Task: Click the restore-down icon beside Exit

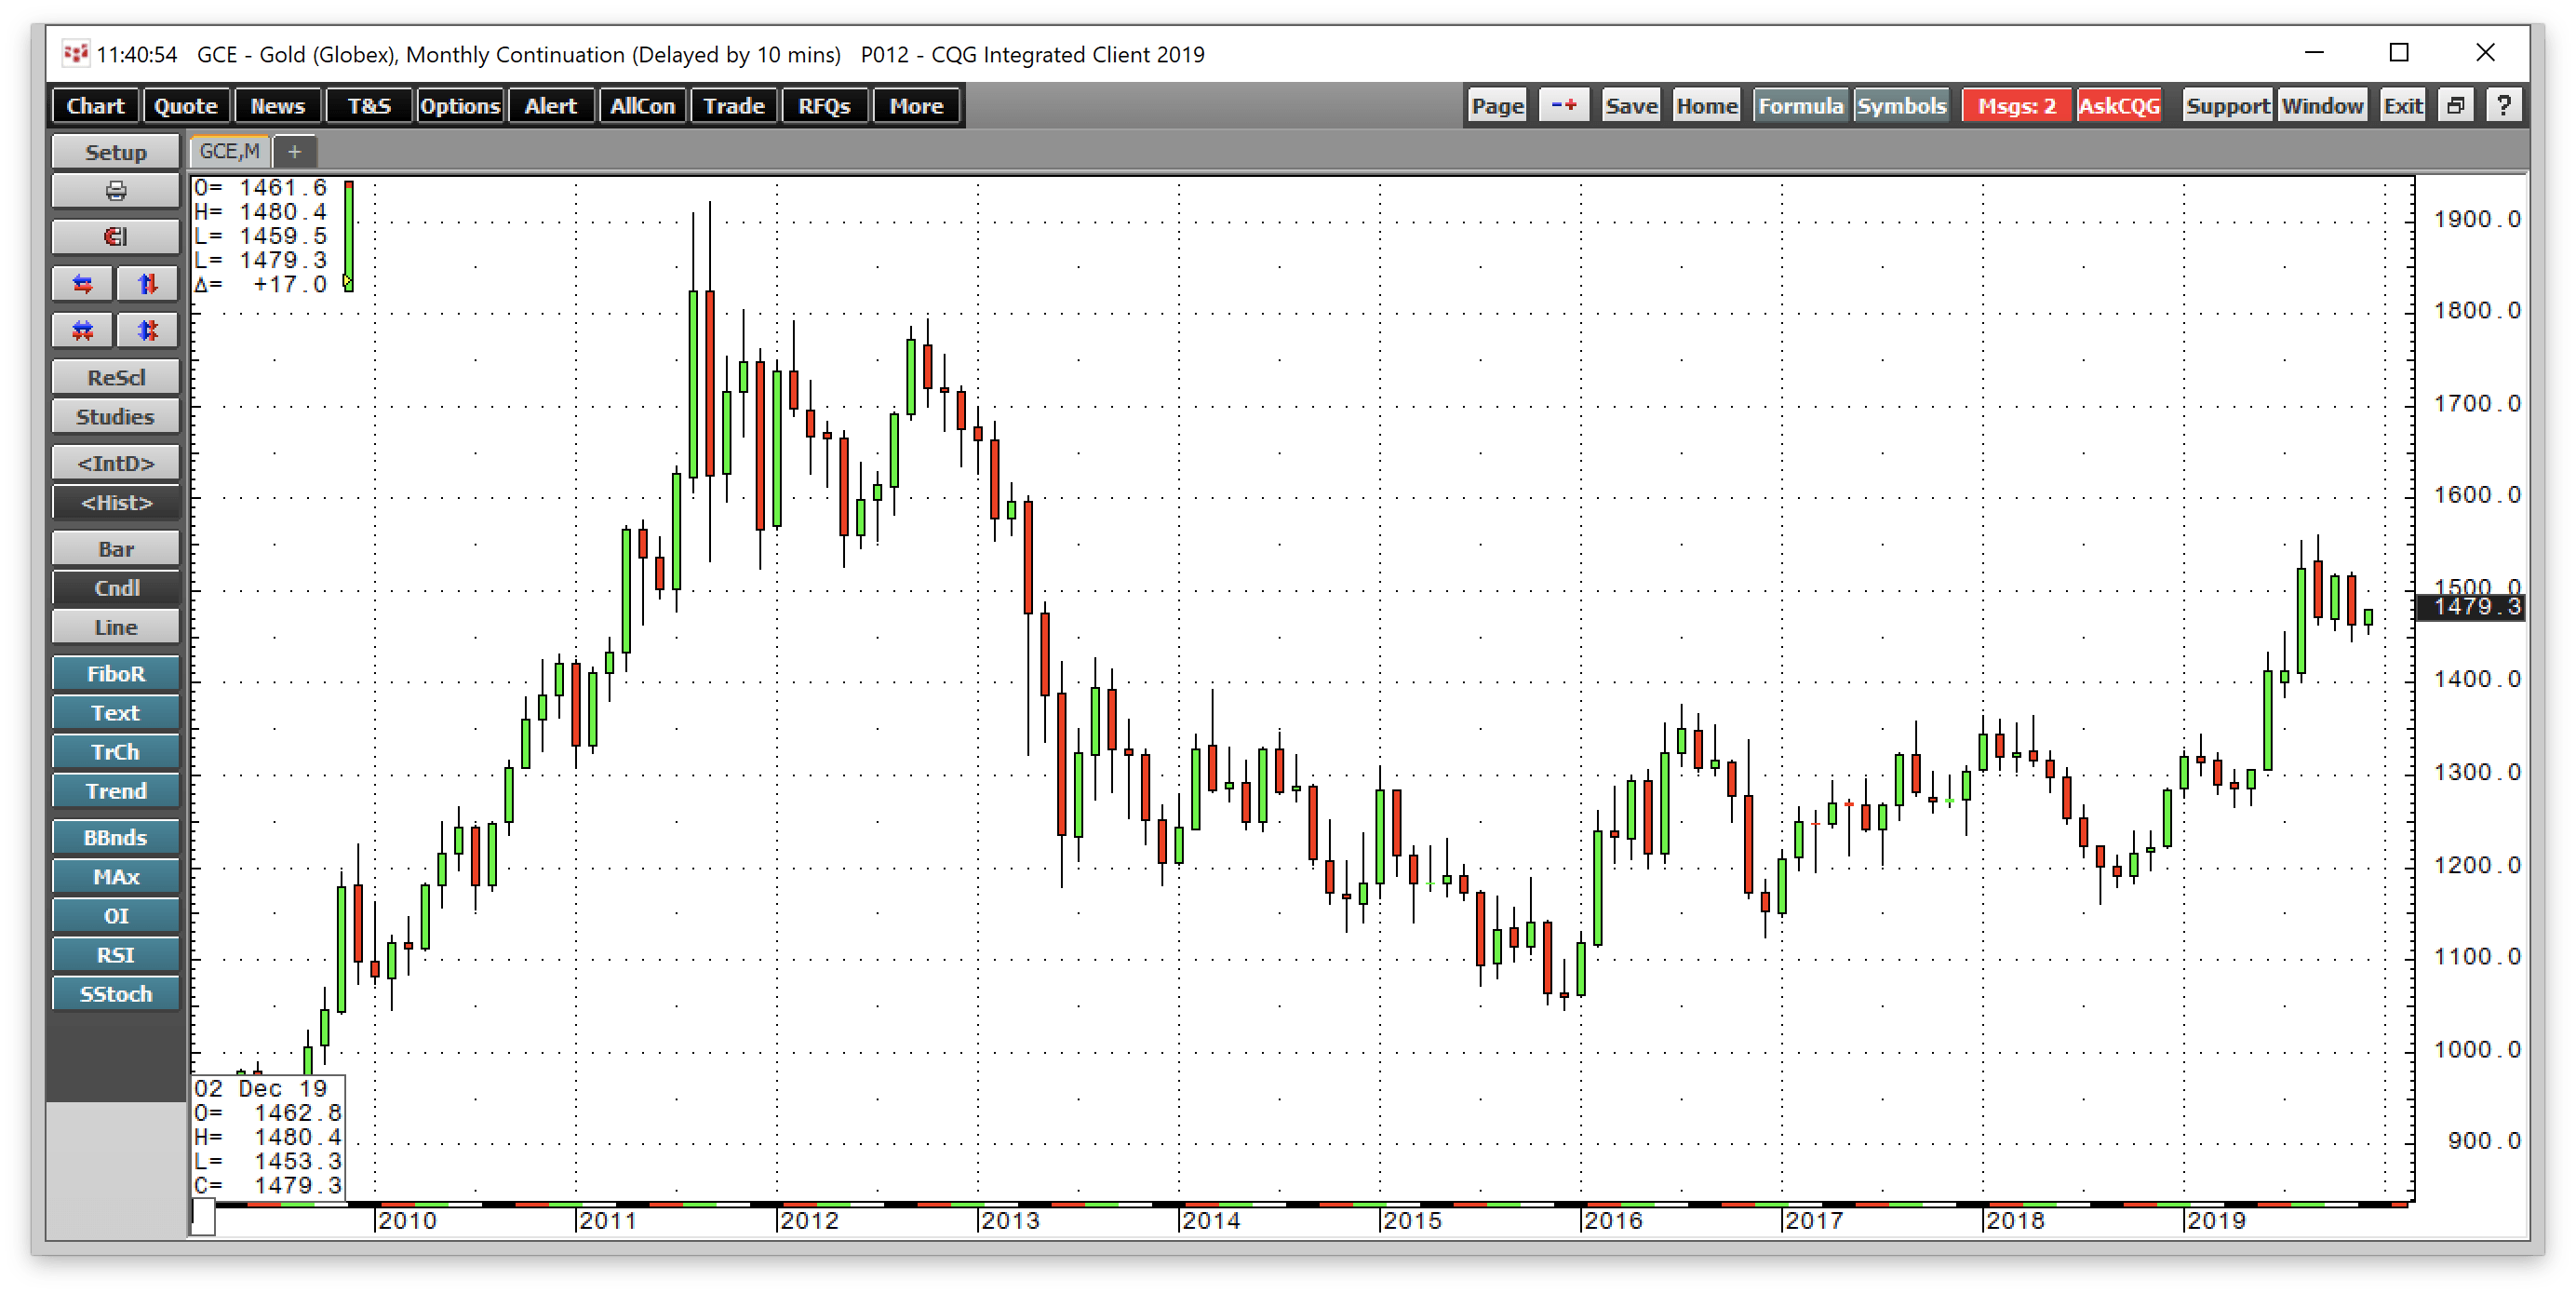Action: 2456,106
